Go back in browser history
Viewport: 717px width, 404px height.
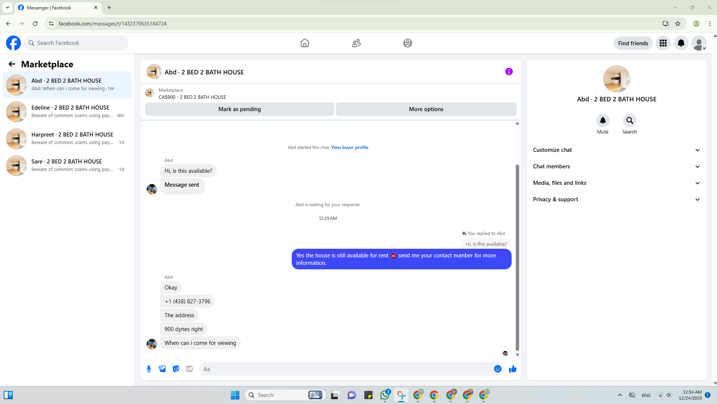point(8,24)
